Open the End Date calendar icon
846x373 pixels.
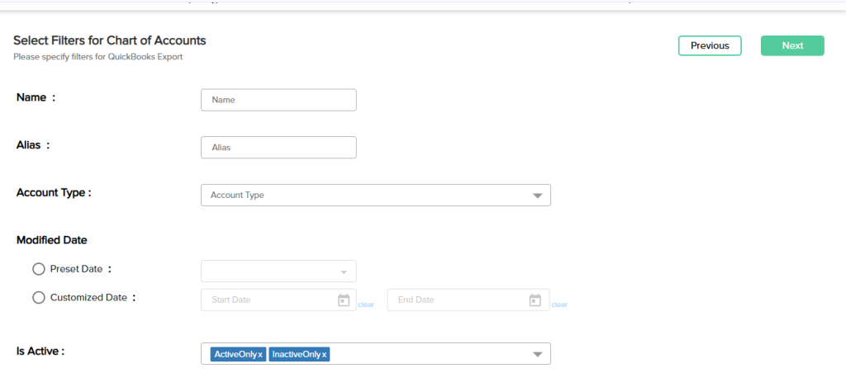(x=535, y=300)
